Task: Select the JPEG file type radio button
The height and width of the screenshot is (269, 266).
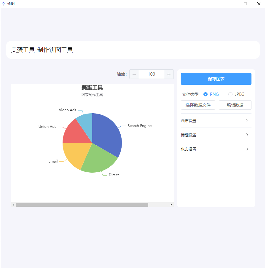Action: (230, 94)
